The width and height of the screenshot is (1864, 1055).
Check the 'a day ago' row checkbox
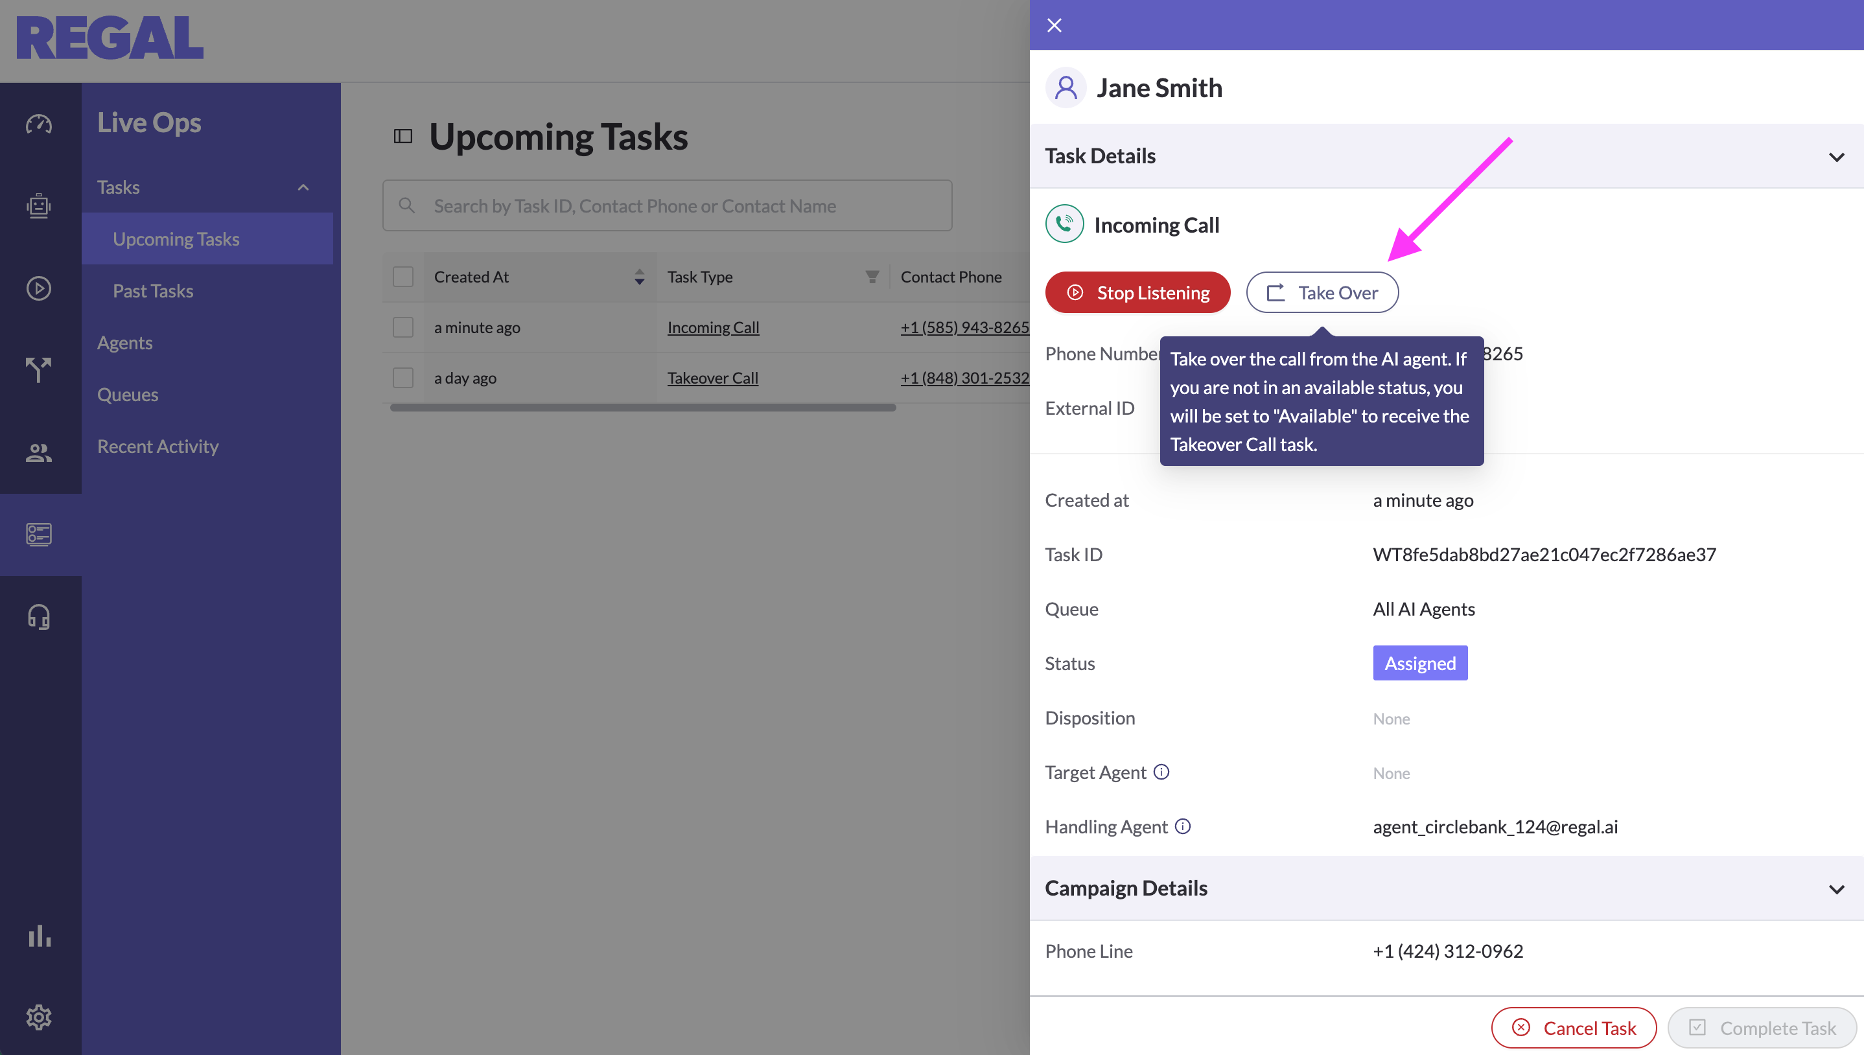click(402, 378)
